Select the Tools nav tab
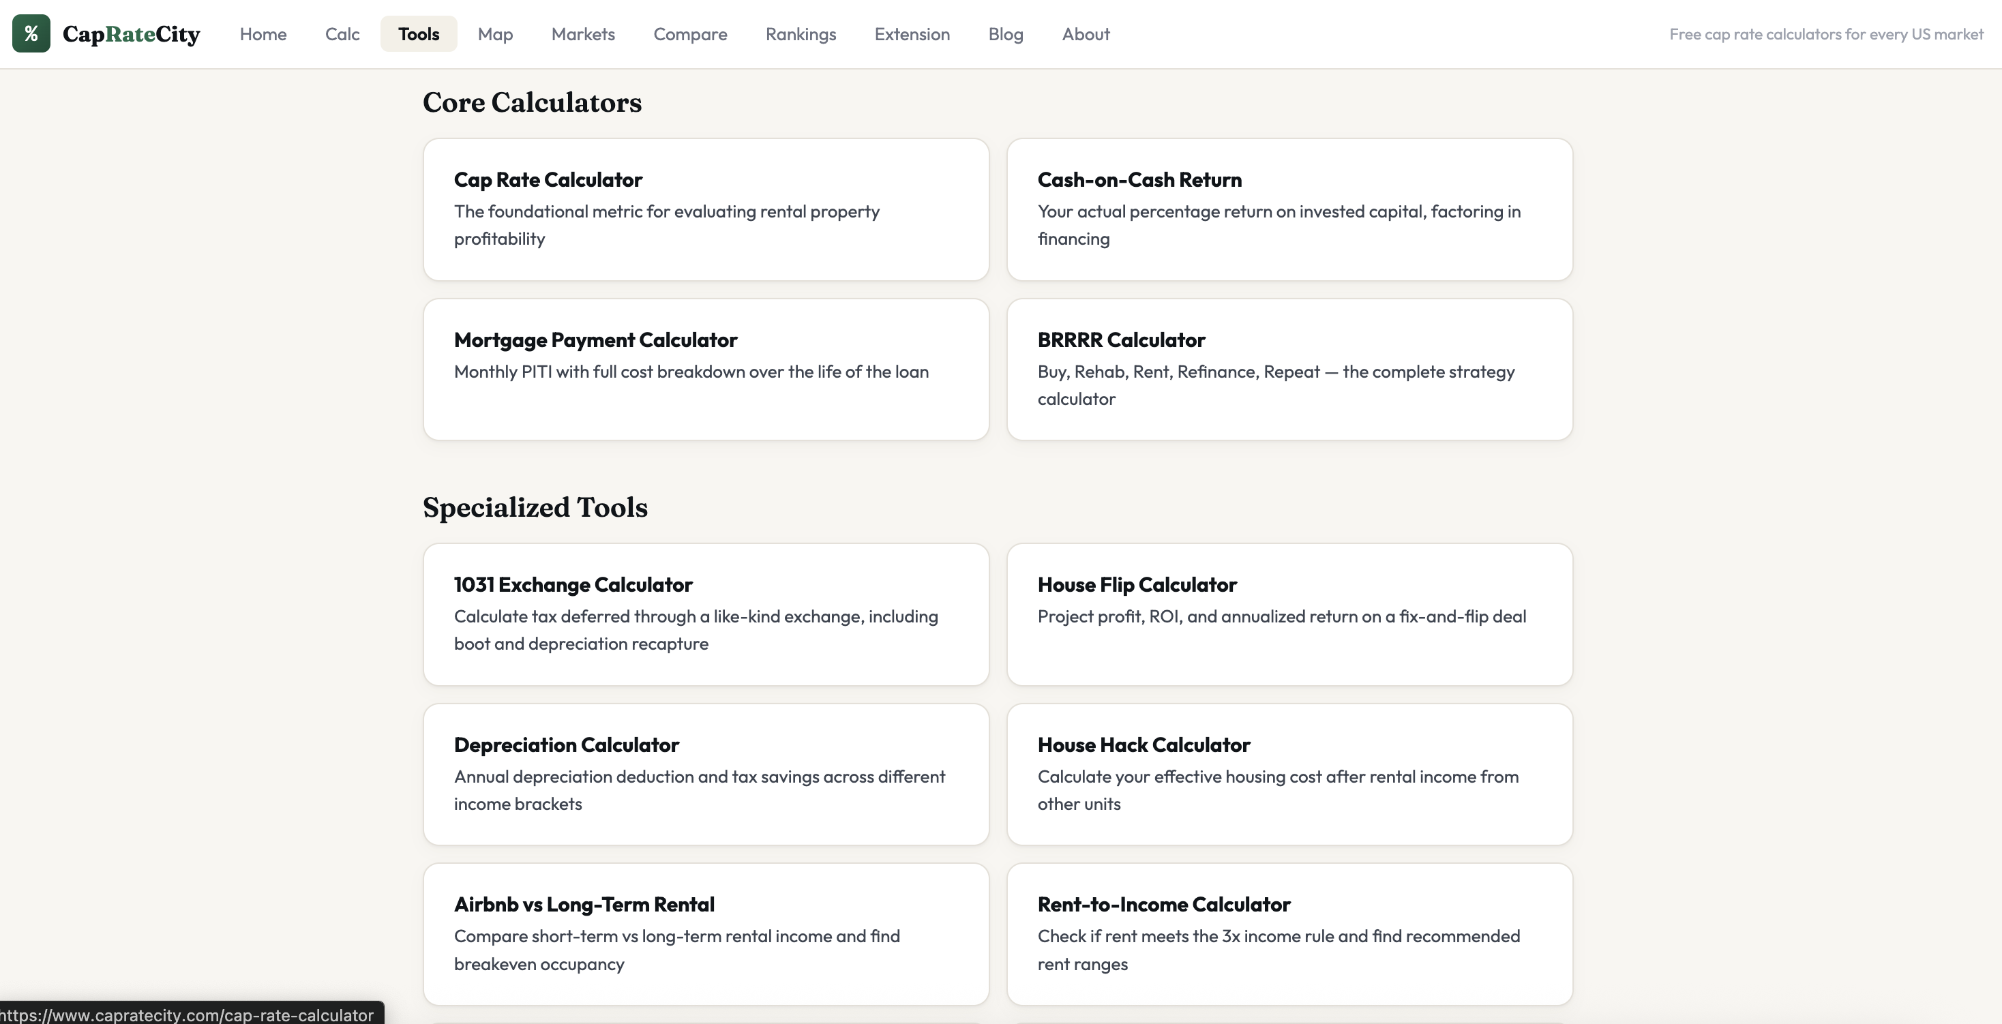 click(419, 34)
